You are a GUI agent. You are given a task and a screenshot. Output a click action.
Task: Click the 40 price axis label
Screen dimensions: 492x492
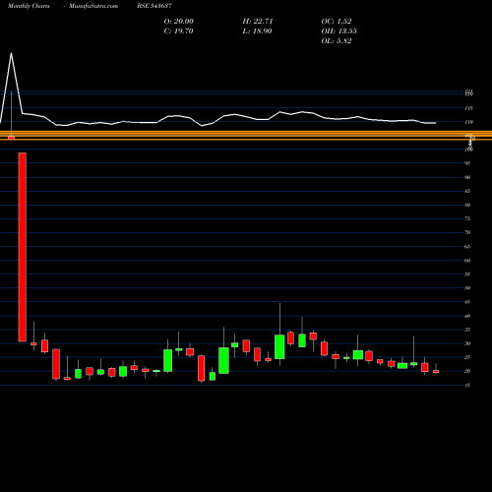[467, 316]
